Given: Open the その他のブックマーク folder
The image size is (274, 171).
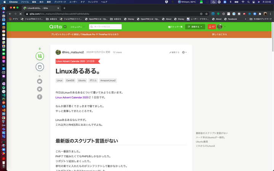Looking at the screenshot, I should (x=261, y=19).
